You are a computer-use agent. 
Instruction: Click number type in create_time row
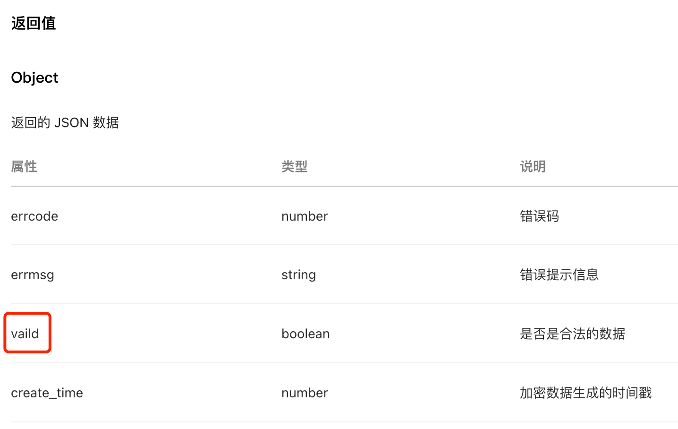click(x=305, y=393)
